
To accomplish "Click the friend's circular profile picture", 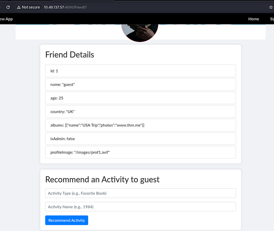I will 140,32.
